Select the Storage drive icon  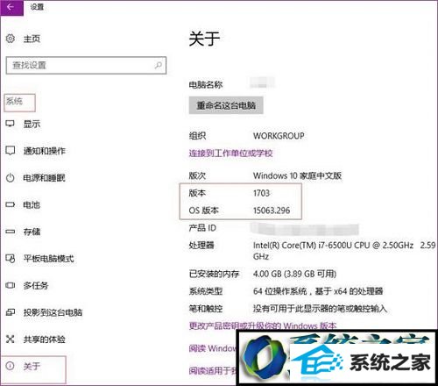(11, 232)
